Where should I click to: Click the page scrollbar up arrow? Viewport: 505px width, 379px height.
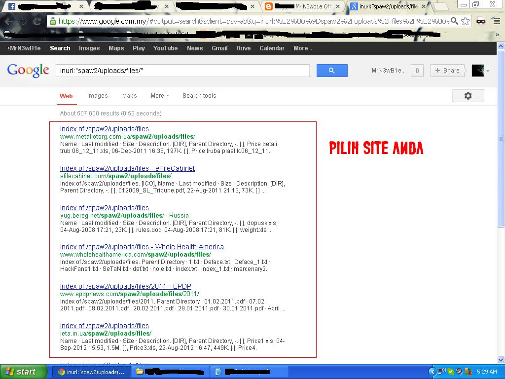pos(501,46)
